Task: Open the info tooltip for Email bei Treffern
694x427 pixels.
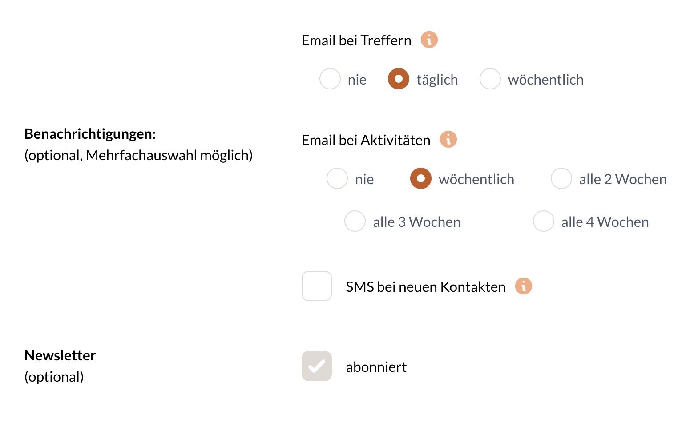Action: (x=429, y=40)
